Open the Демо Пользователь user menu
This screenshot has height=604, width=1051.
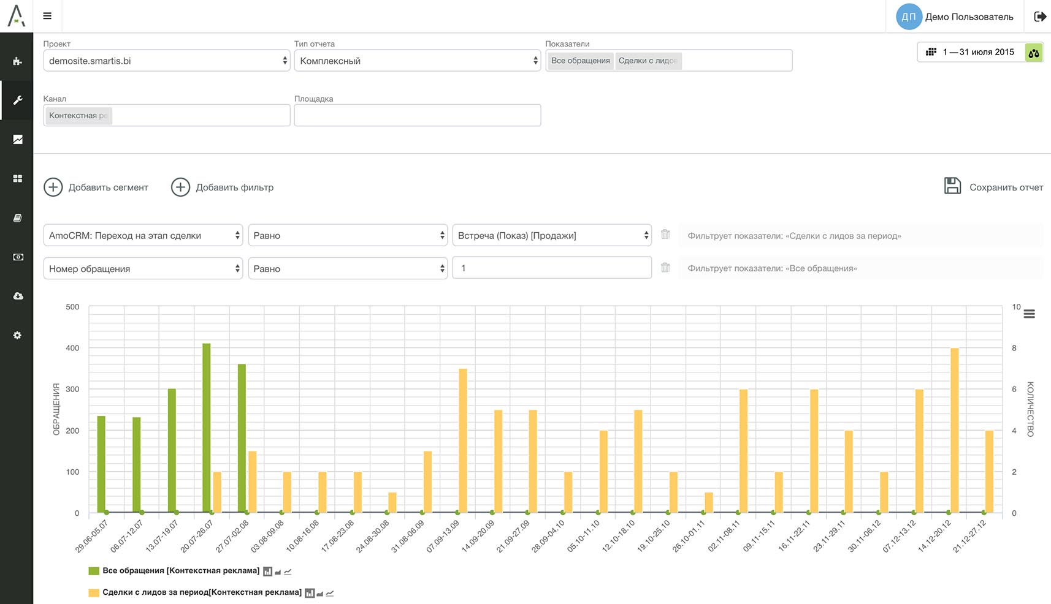(x=955, y=17)
